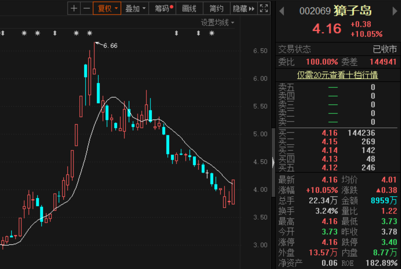Zoom in chart with plus icon

point(74,8)
